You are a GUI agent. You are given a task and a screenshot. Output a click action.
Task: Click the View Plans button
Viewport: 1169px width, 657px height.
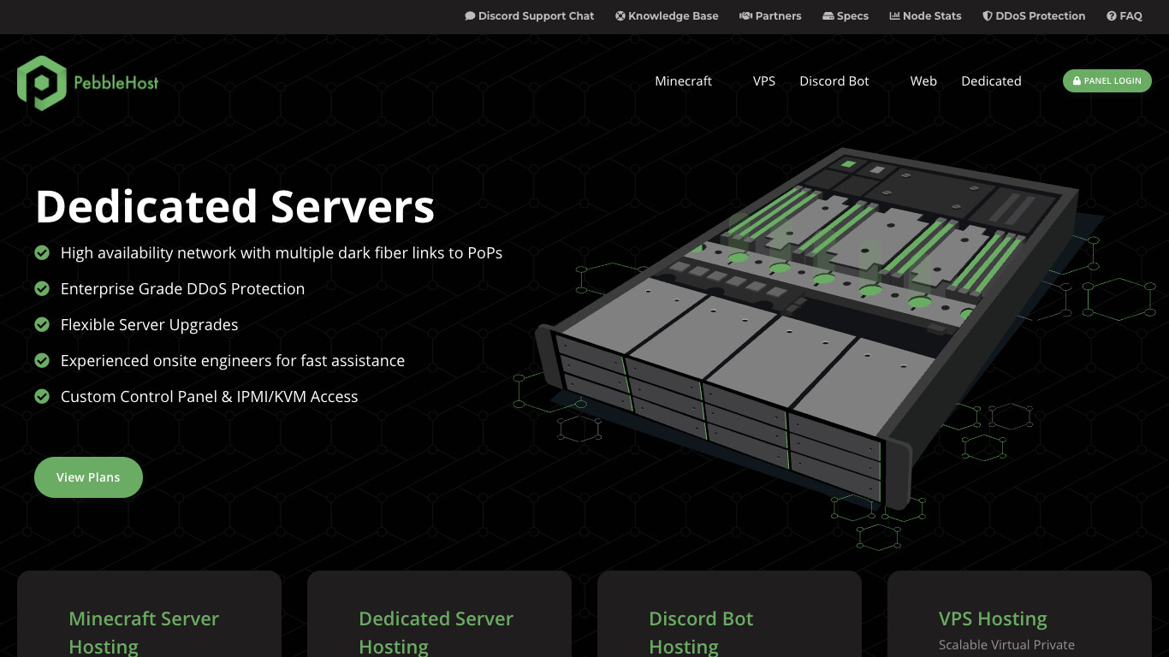[88, 476]
